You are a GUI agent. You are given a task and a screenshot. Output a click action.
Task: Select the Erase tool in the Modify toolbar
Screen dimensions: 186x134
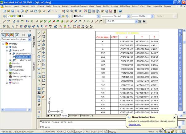(44, 33)
